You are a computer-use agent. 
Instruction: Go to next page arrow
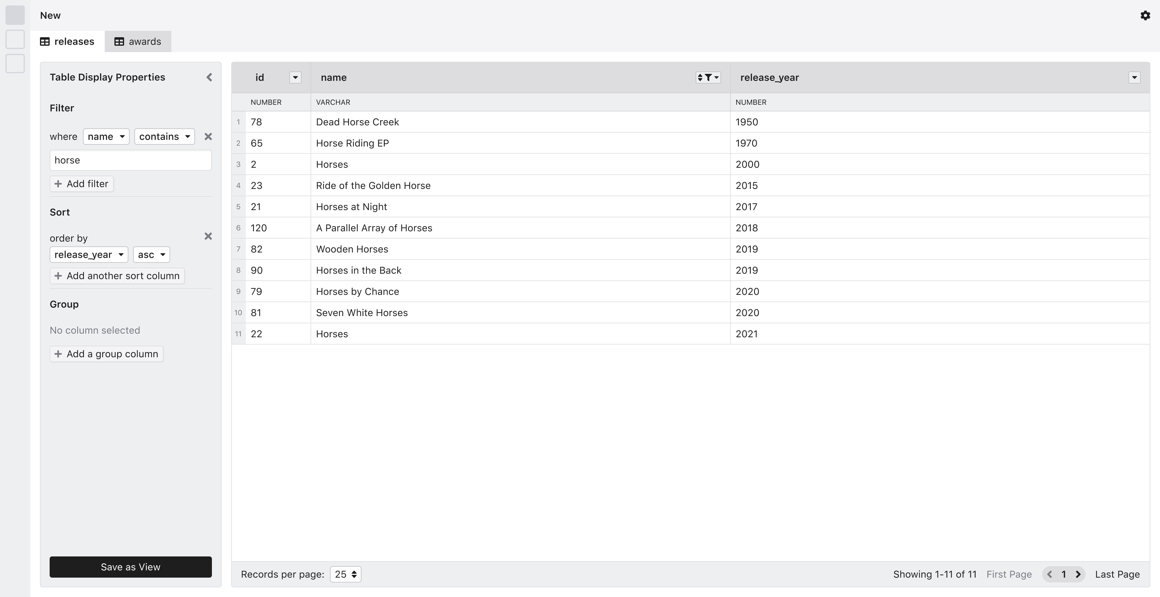pyautogui.click(x=1078, y=574)
